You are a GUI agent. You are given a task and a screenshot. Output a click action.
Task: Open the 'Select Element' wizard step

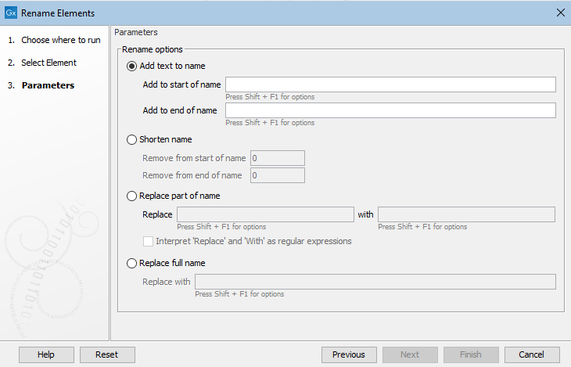point(48,63)
